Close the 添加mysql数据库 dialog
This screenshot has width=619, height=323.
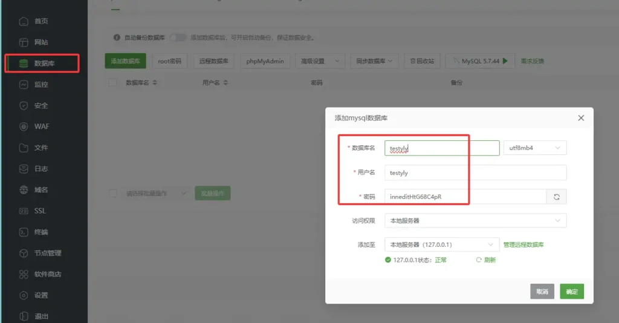(581, 118)
